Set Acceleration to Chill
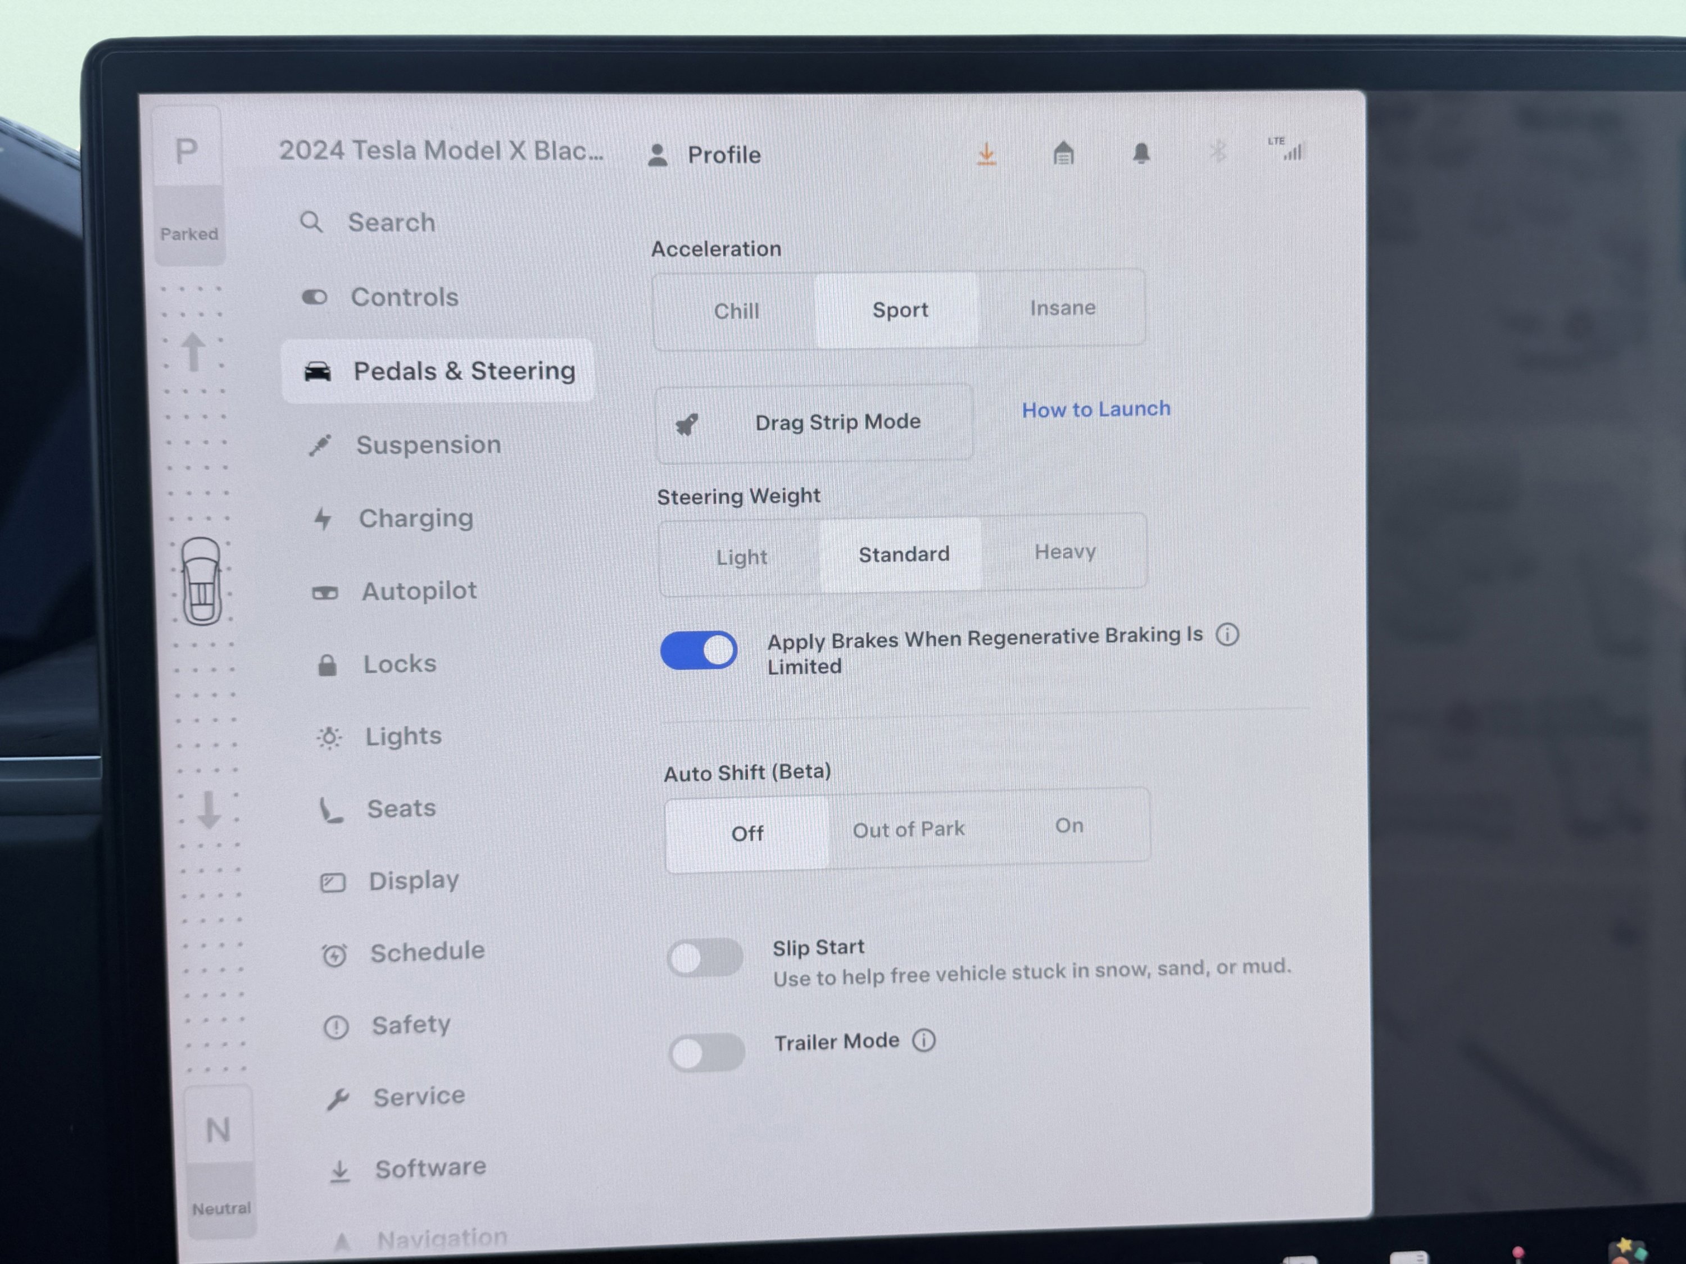The width and height of the screenshot is (1686, 1264). point(736,311)
